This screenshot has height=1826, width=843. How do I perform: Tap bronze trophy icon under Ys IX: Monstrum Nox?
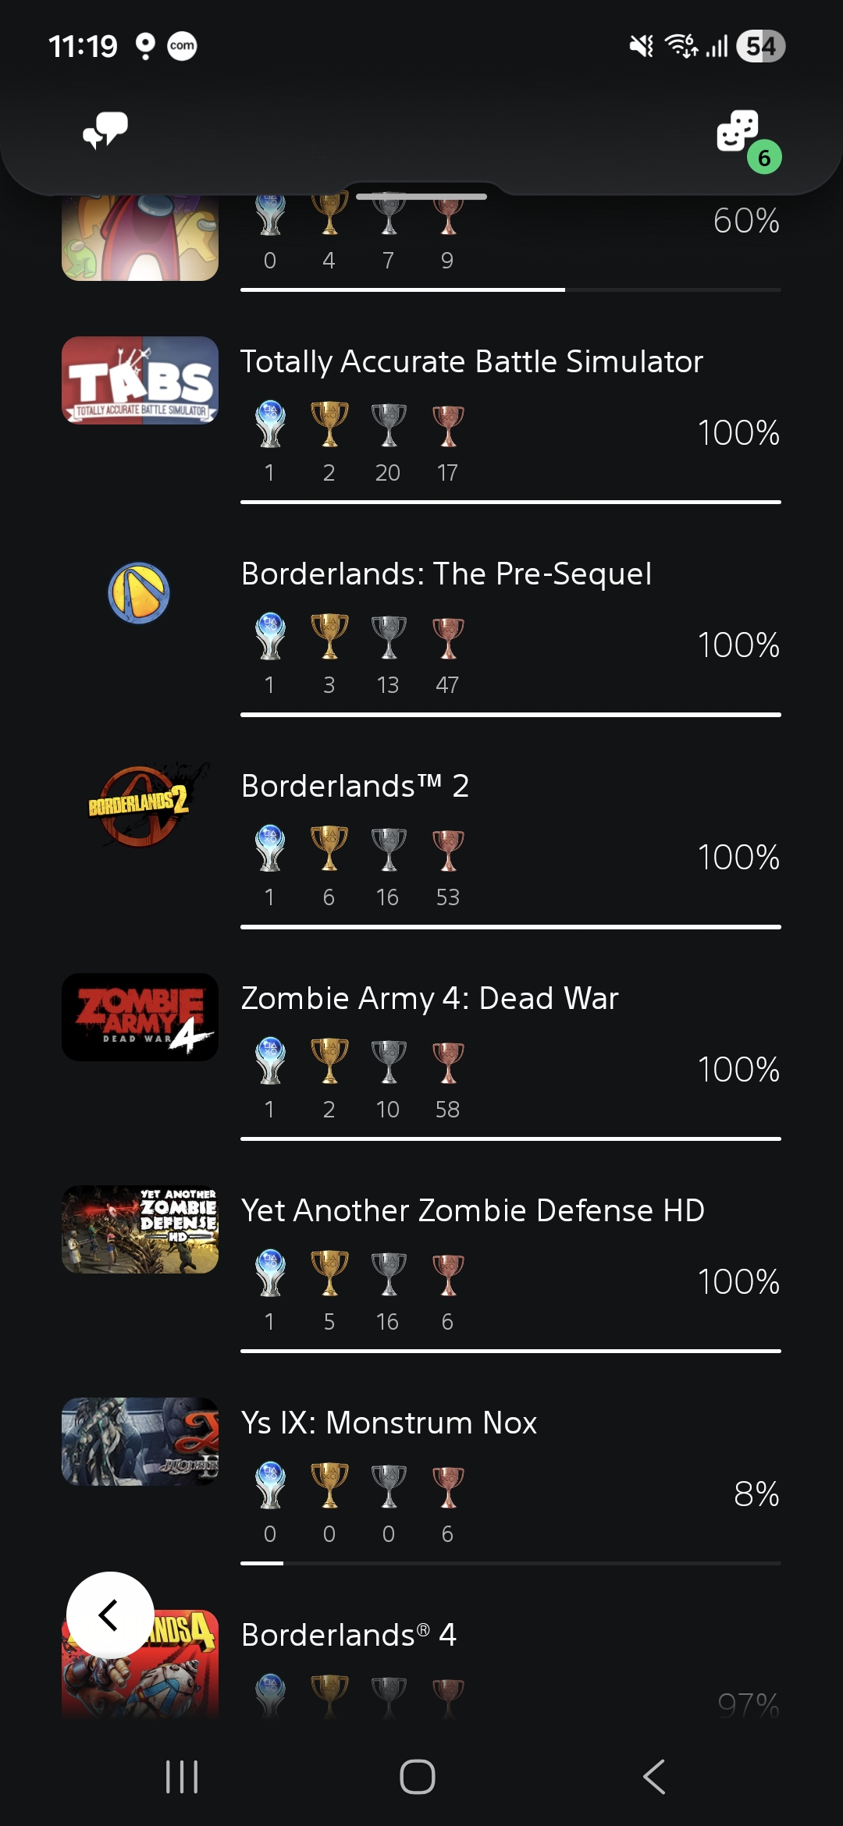tap(447, 1486)
